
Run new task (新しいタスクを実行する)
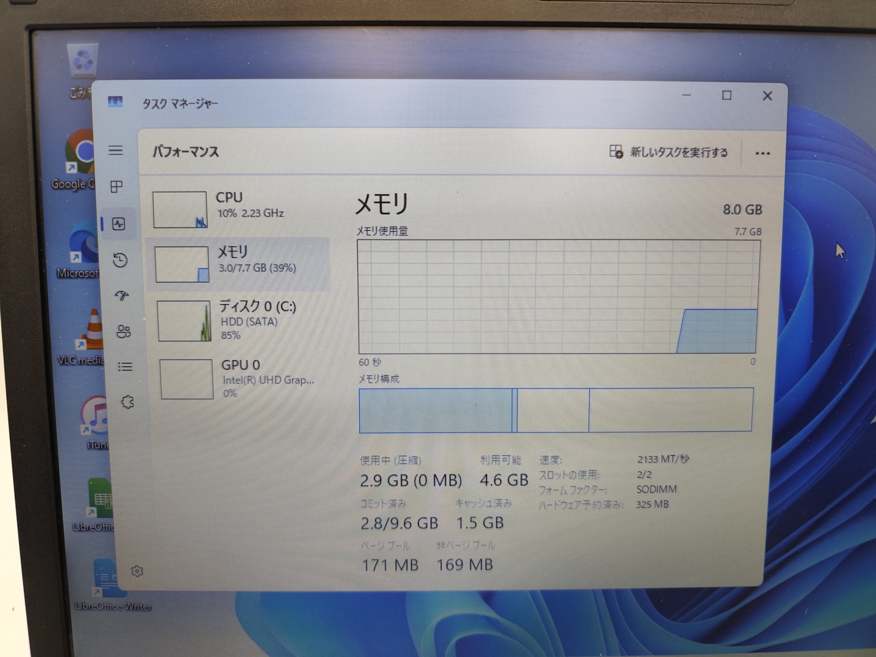coord(669,152)
